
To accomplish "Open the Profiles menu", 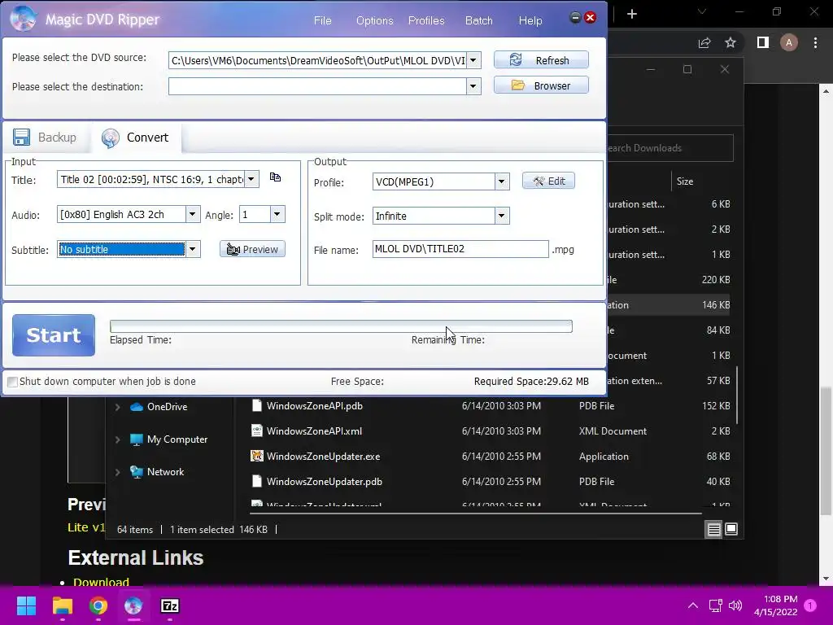I will (426, 20).
